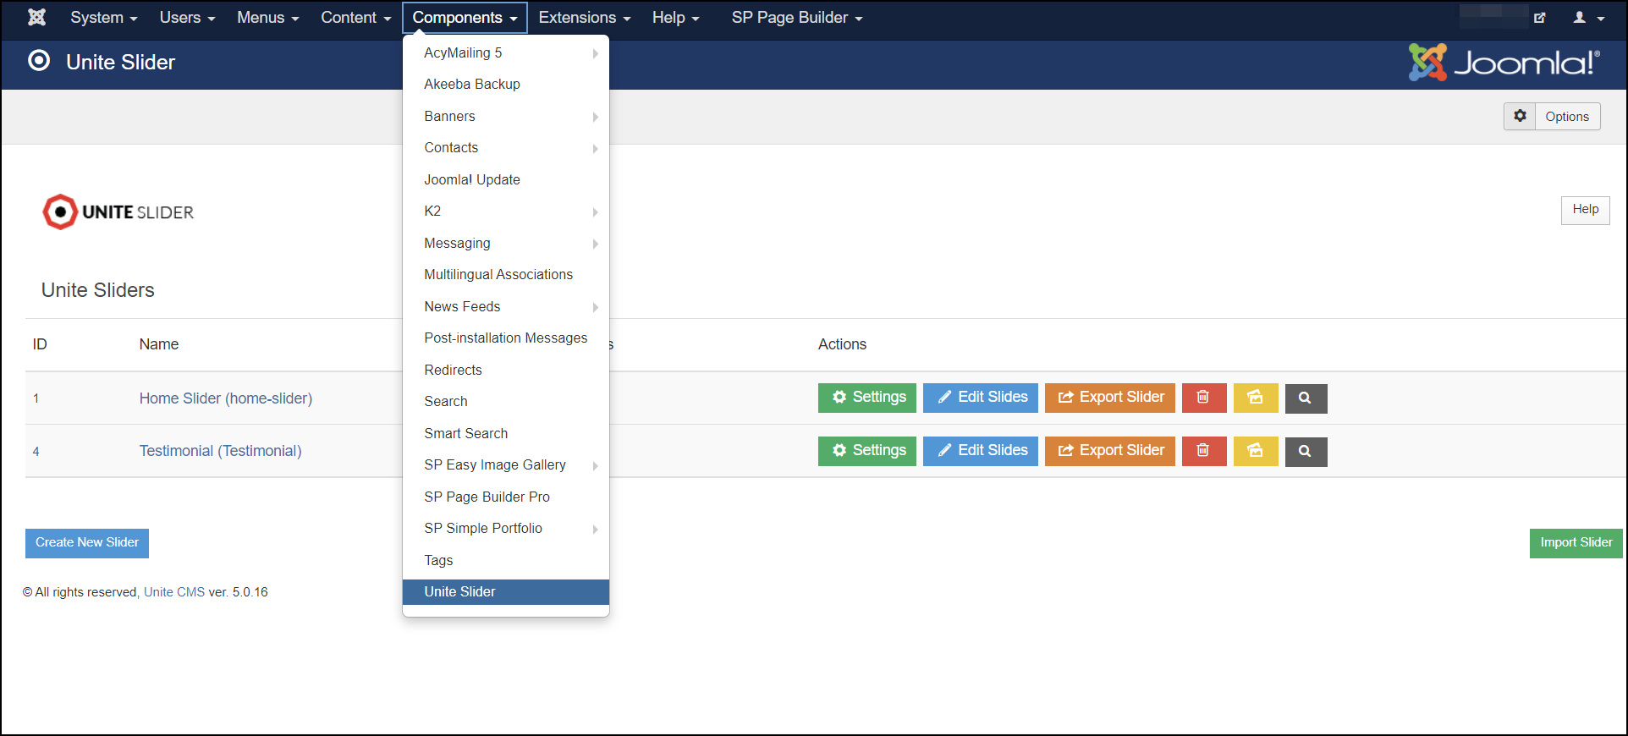Click Edit Slides for Home Slider
Viewport: 1628px width, 736px height.
(980, 398)
